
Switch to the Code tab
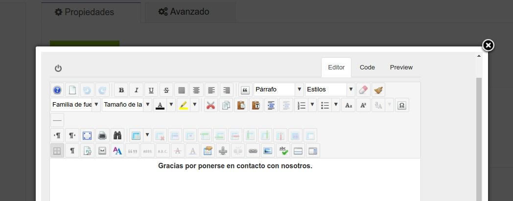tap(367, 67)
